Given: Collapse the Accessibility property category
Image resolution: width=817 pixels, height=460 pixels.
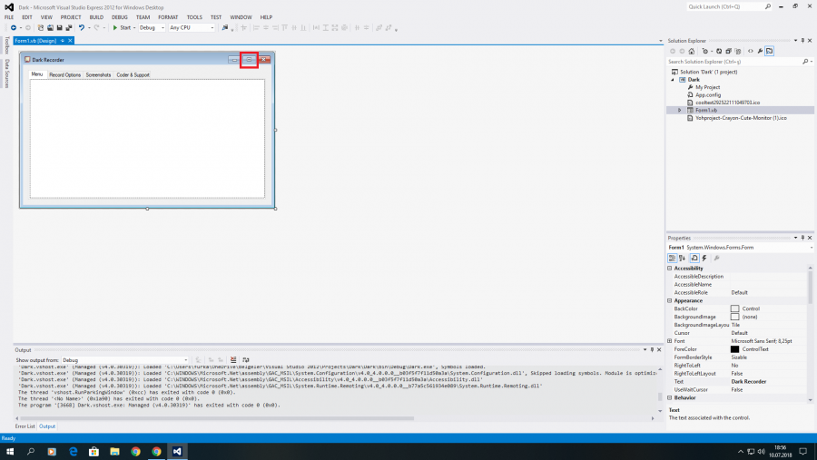Looking at the screenshot, I should (x=670, y=269).
